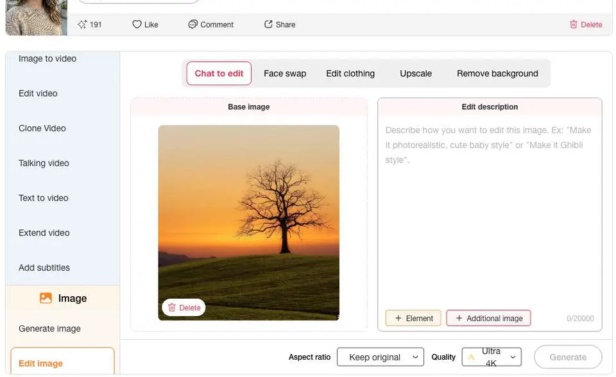The height and width of the screenshot is (377, 616).
Task: Open Image to video in sidebar
Action: point(47,58)
